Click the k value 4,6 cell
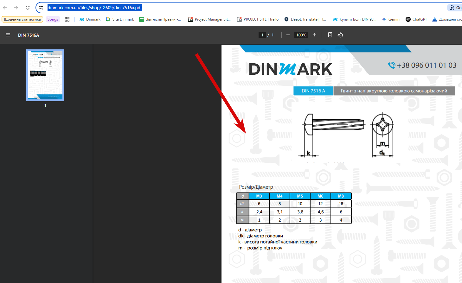Screen dimensions: 462x283 321,212
